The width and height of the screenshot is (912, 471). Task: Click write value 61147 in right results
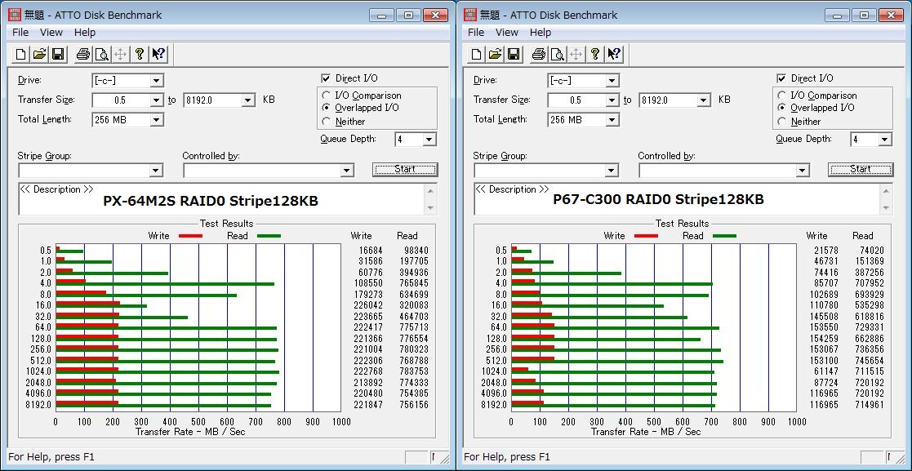[826, 371]
